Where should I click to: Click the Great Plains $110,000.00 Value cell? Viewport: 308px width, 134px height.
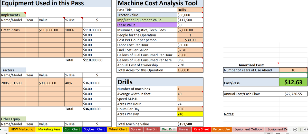pyautogui.click(x=51, y=30)
